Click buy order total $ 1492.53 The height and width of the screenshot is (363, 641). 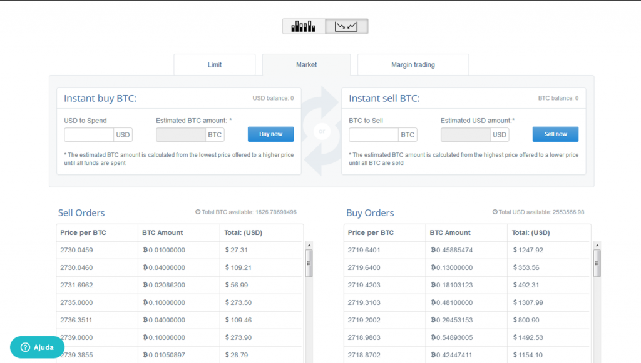pos(528,338)
